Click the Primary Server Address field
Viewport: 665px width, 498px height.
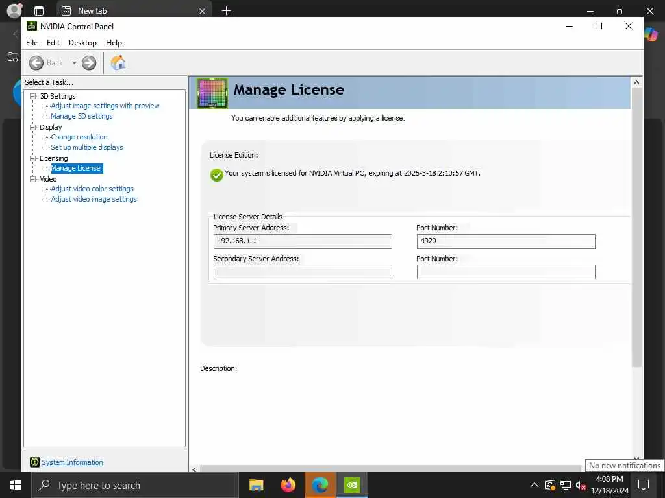click(303, 241)
